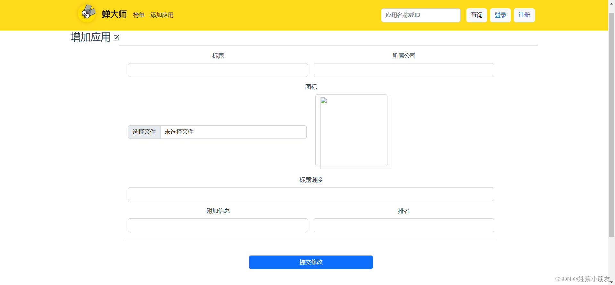The height and width of the screenshot is (285, 615).
Task: Focus the 标题链接 input field
Action: point(311,194)
